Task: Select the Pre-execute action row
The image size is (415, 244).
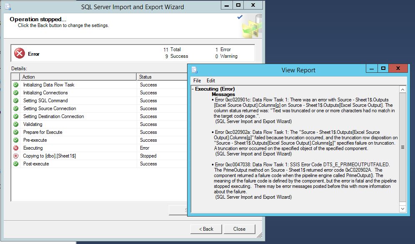Action: 99,140
